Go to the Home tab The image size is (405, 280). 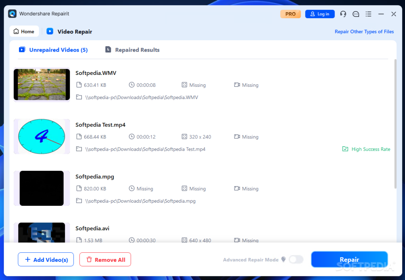tap(24, 32)
